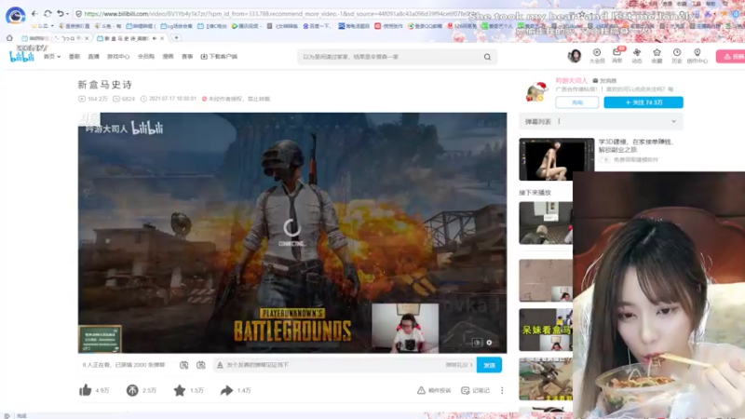745x419 pixels.
Task: Open the 直播 menu item
Action: coord(94,57)
